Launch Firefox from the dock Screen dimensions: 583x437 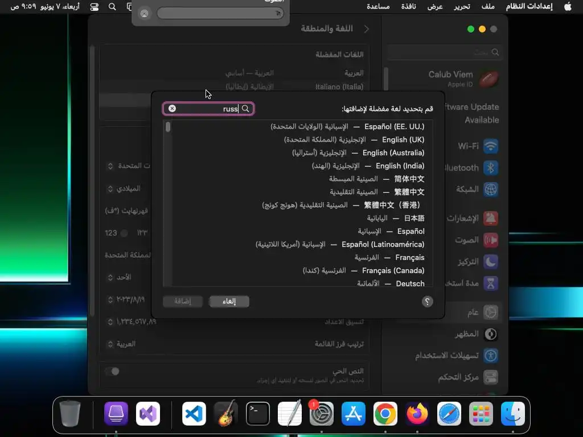click(x=417, y=414)
